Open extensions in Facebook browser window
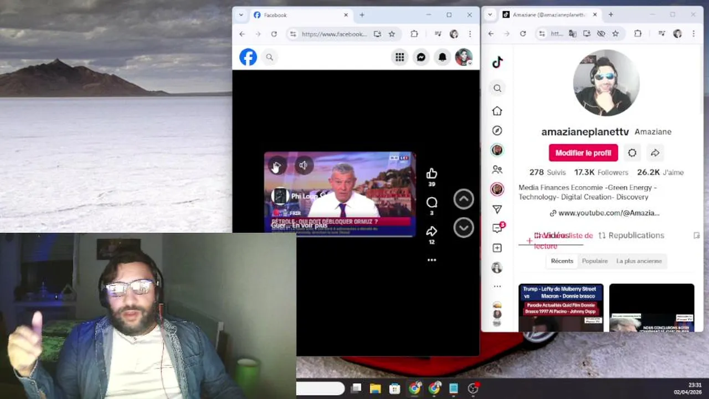Image resolution: width=709 pixels, height=399 pixels. pyautogui.click(x=414, y=34)
